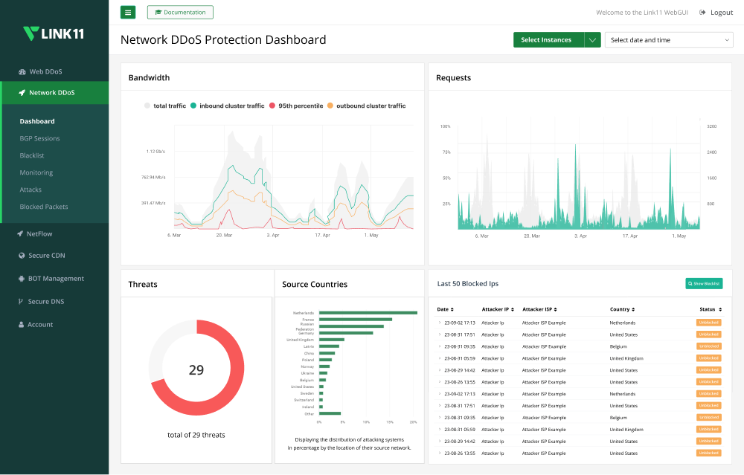Screen dimensions: 744x475
Task: Click the NetFlow rocket icon
Action: click(x=20, y=233)
